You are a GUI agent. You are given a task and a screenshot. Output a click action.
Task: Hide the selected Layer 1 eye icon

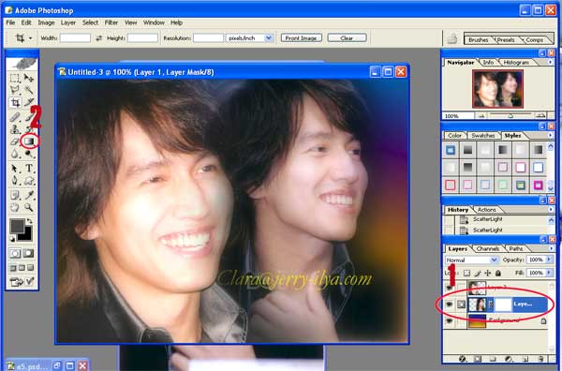(449, 304)
